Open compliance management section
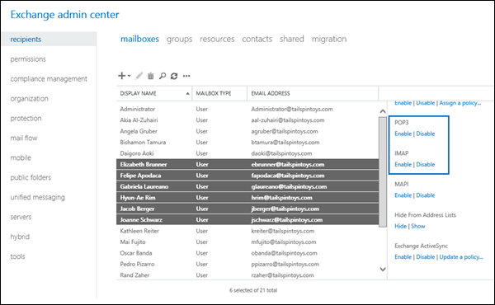 pyautogui.click(x=49, y=79)
